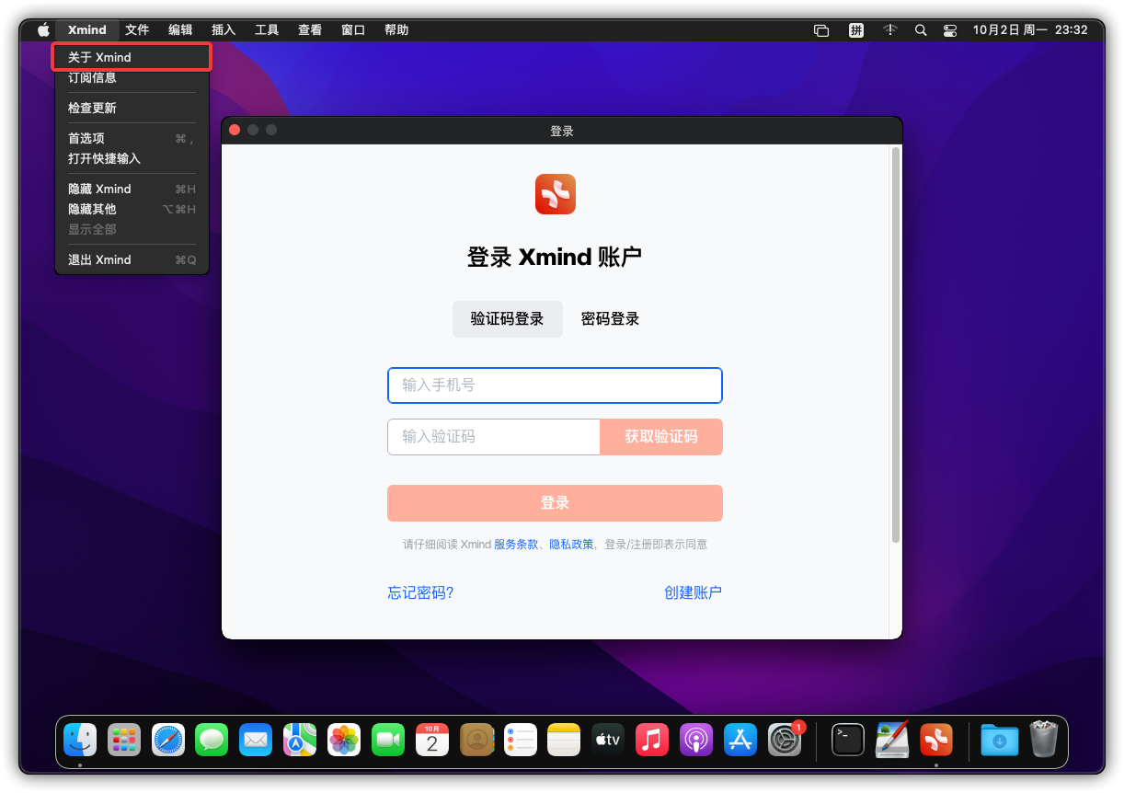Launch Safari from the dock

pos(168,740)
